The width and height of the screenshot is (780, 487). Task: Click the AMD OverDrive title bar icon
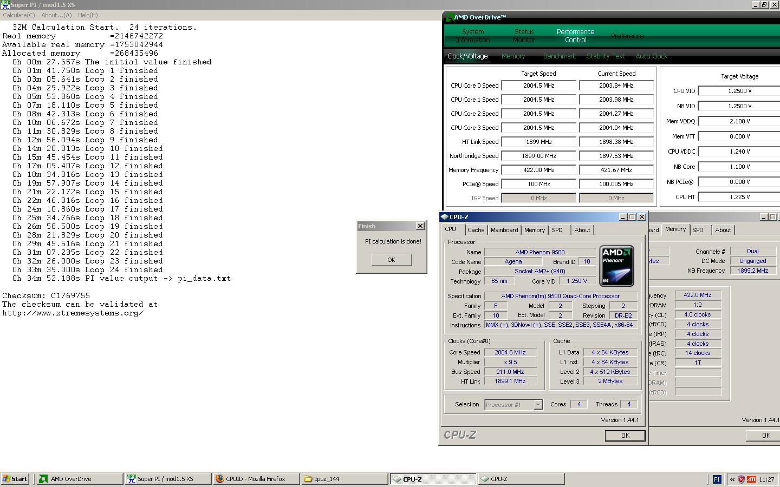pyautogui.click(x=448, y=17)
